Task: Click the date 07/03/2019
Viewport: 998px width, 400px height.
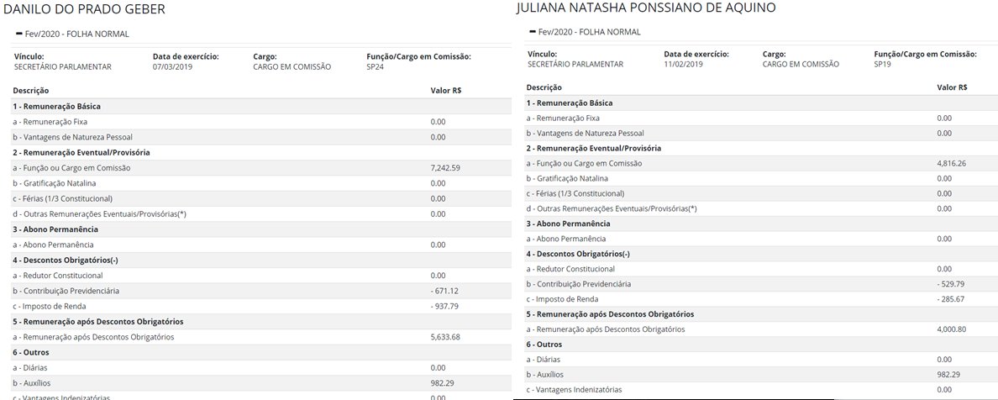Action: point(172,66)
